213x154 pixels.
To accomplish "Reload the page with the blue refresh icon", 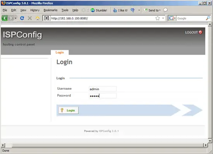I will coord(22,18).
